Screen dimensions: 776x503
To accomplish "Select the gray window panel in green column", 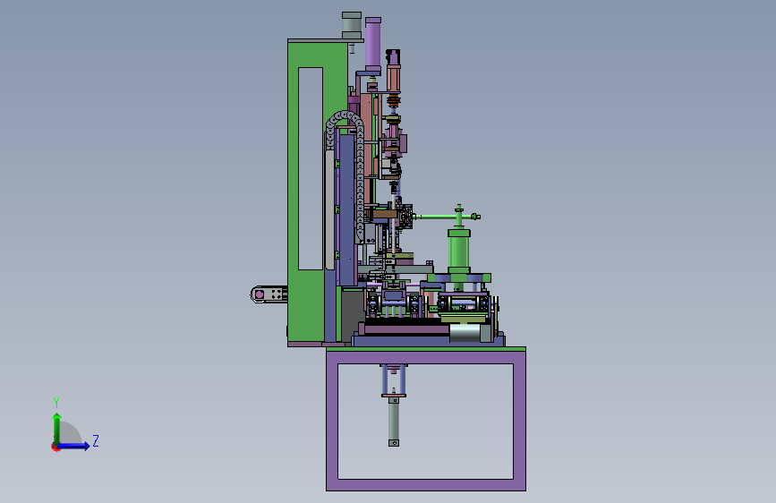I will tap(311, 168).
